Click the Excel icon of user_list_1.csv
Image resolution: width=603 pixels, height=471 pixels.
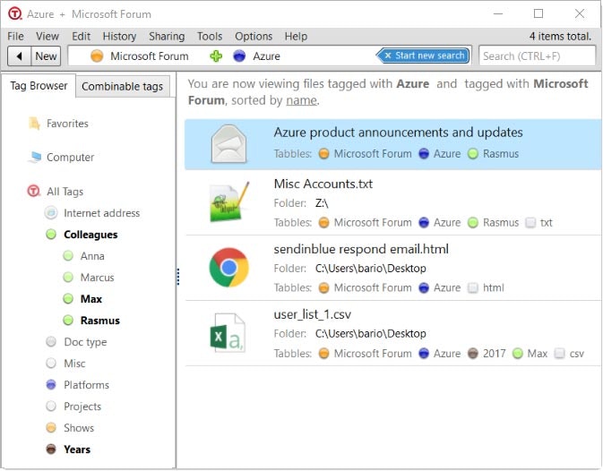tap(228, 333)
